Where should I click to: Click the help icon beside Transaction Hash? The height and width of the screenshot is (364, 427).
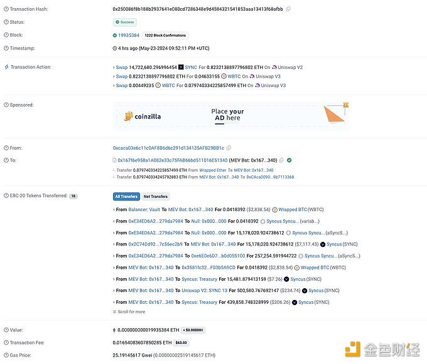(x=6, y=9)
